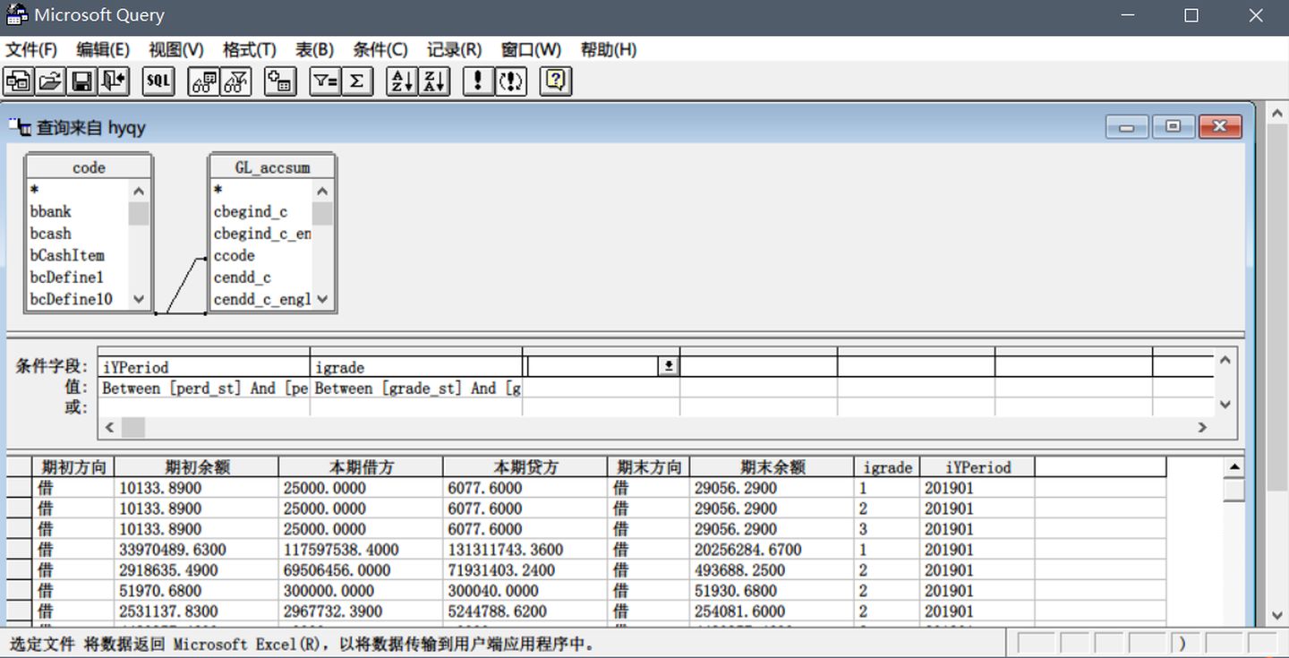Image resolution: width=1289 pixels, height=658 pixels.
Task: Select bbank field in code table
Action: [51, 211]
